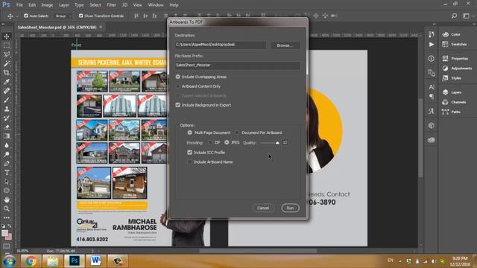Click the Quality value box
Image resolution: width=477 pixels, height=268 pixels.
(x=285, y=142)
